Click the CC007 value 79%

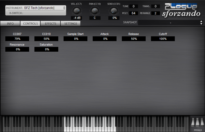(17, 39)
